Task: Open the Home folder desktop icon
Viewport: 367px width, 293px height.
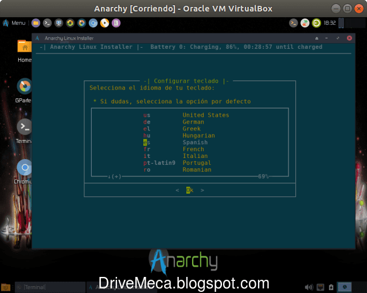Action: pyautogui.click(x=24, y=51)
